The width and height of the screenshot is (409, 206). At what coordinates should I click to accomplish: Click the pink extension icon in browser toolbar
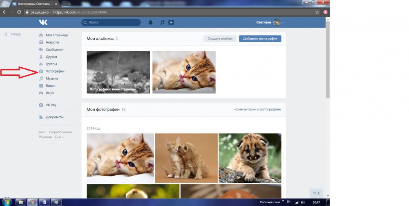[325, 12]
